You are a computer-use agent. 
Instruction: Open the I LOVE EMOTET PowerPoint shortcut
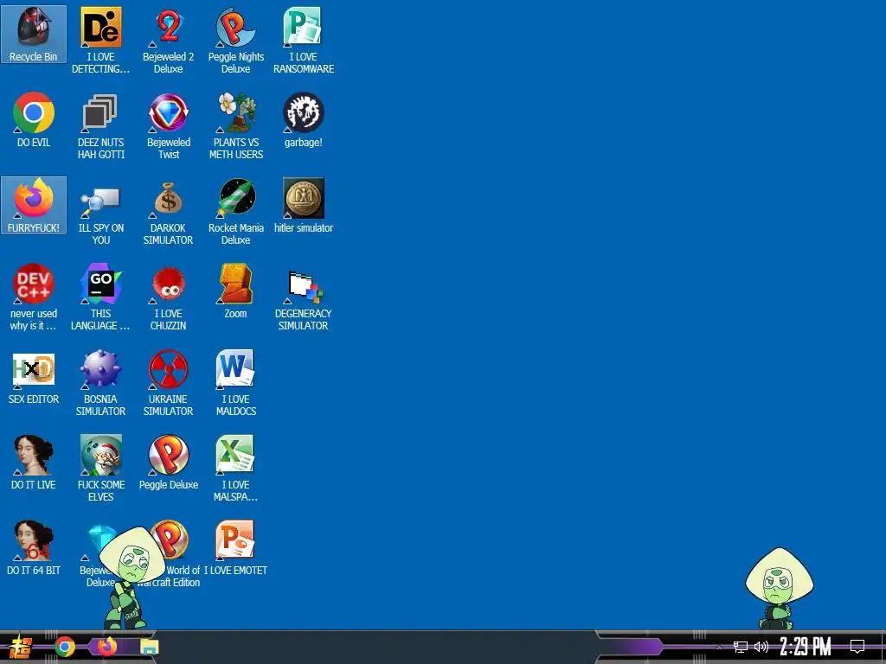[235, 547]
